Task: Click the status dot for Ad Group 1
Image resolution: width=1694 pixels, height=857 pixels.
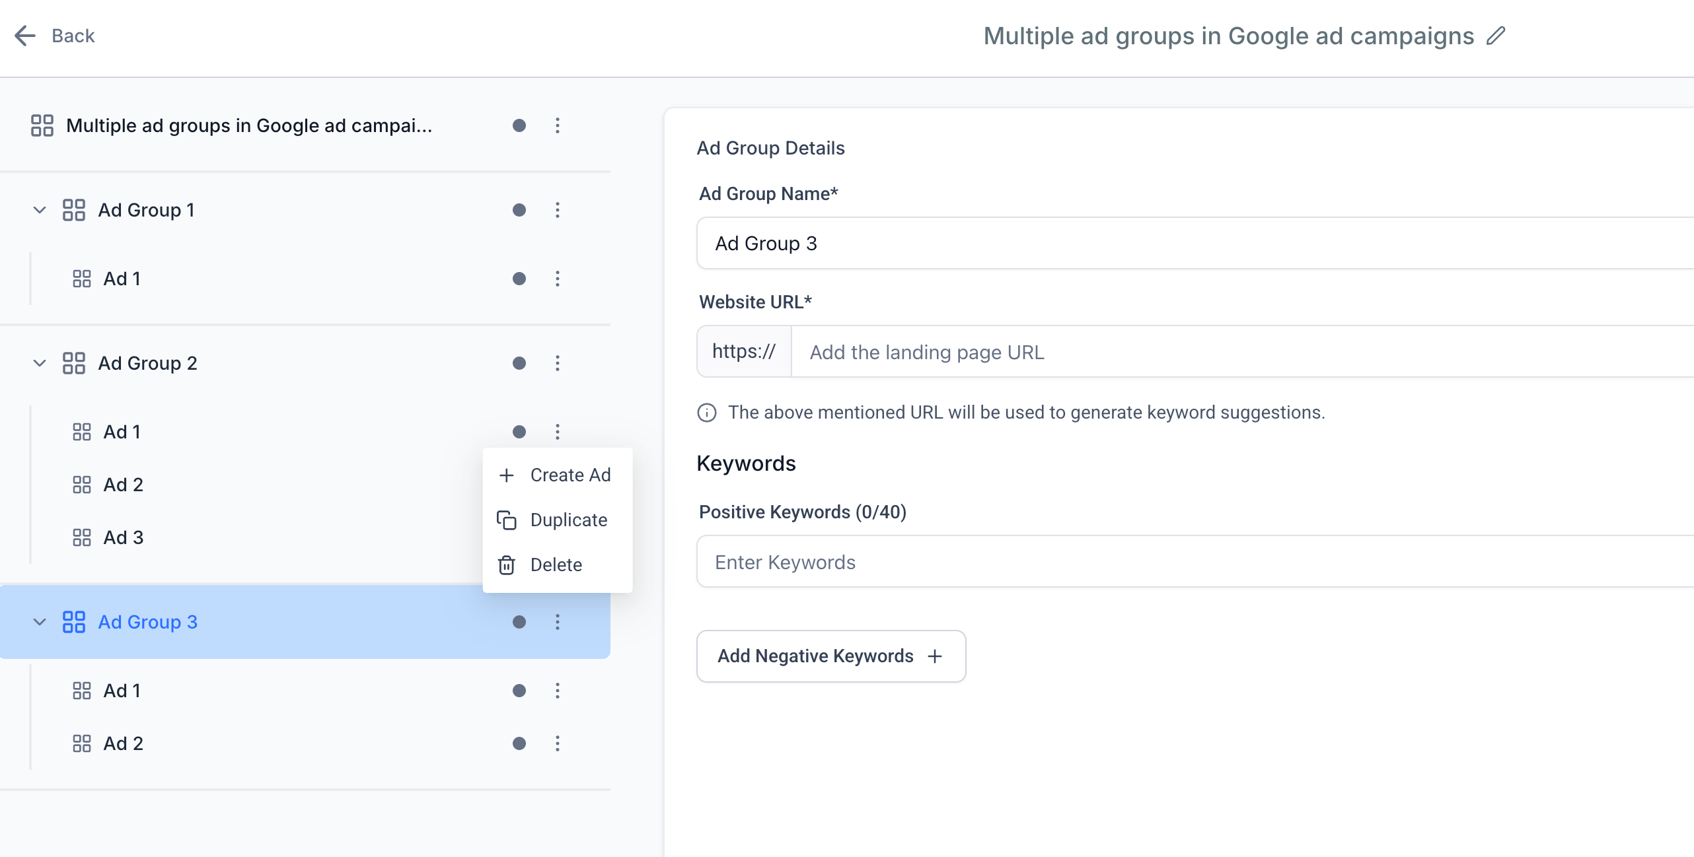Action: (x=519, y=210)
